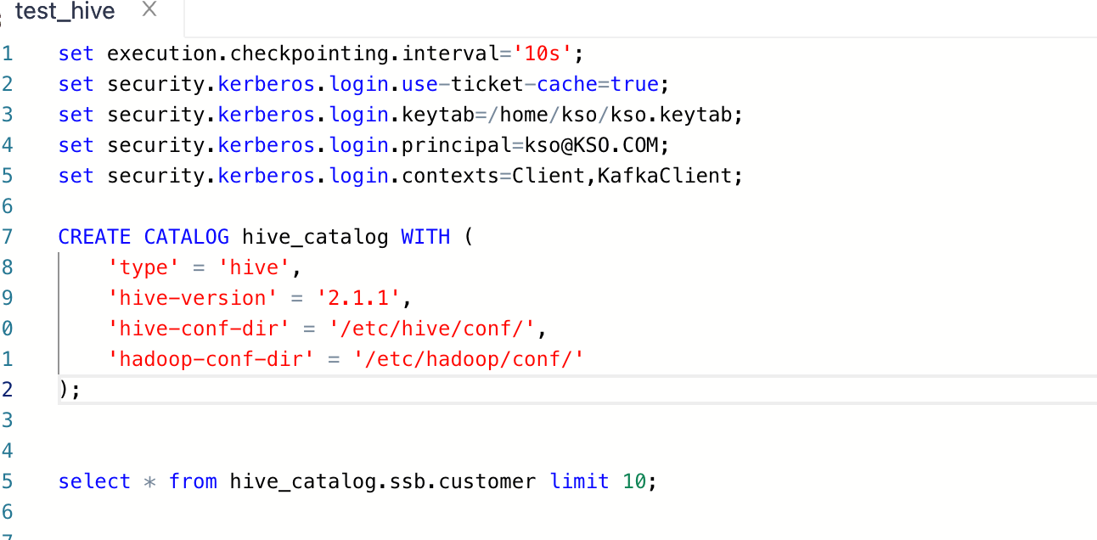Close the test_hive tab

tap(149, 10)
